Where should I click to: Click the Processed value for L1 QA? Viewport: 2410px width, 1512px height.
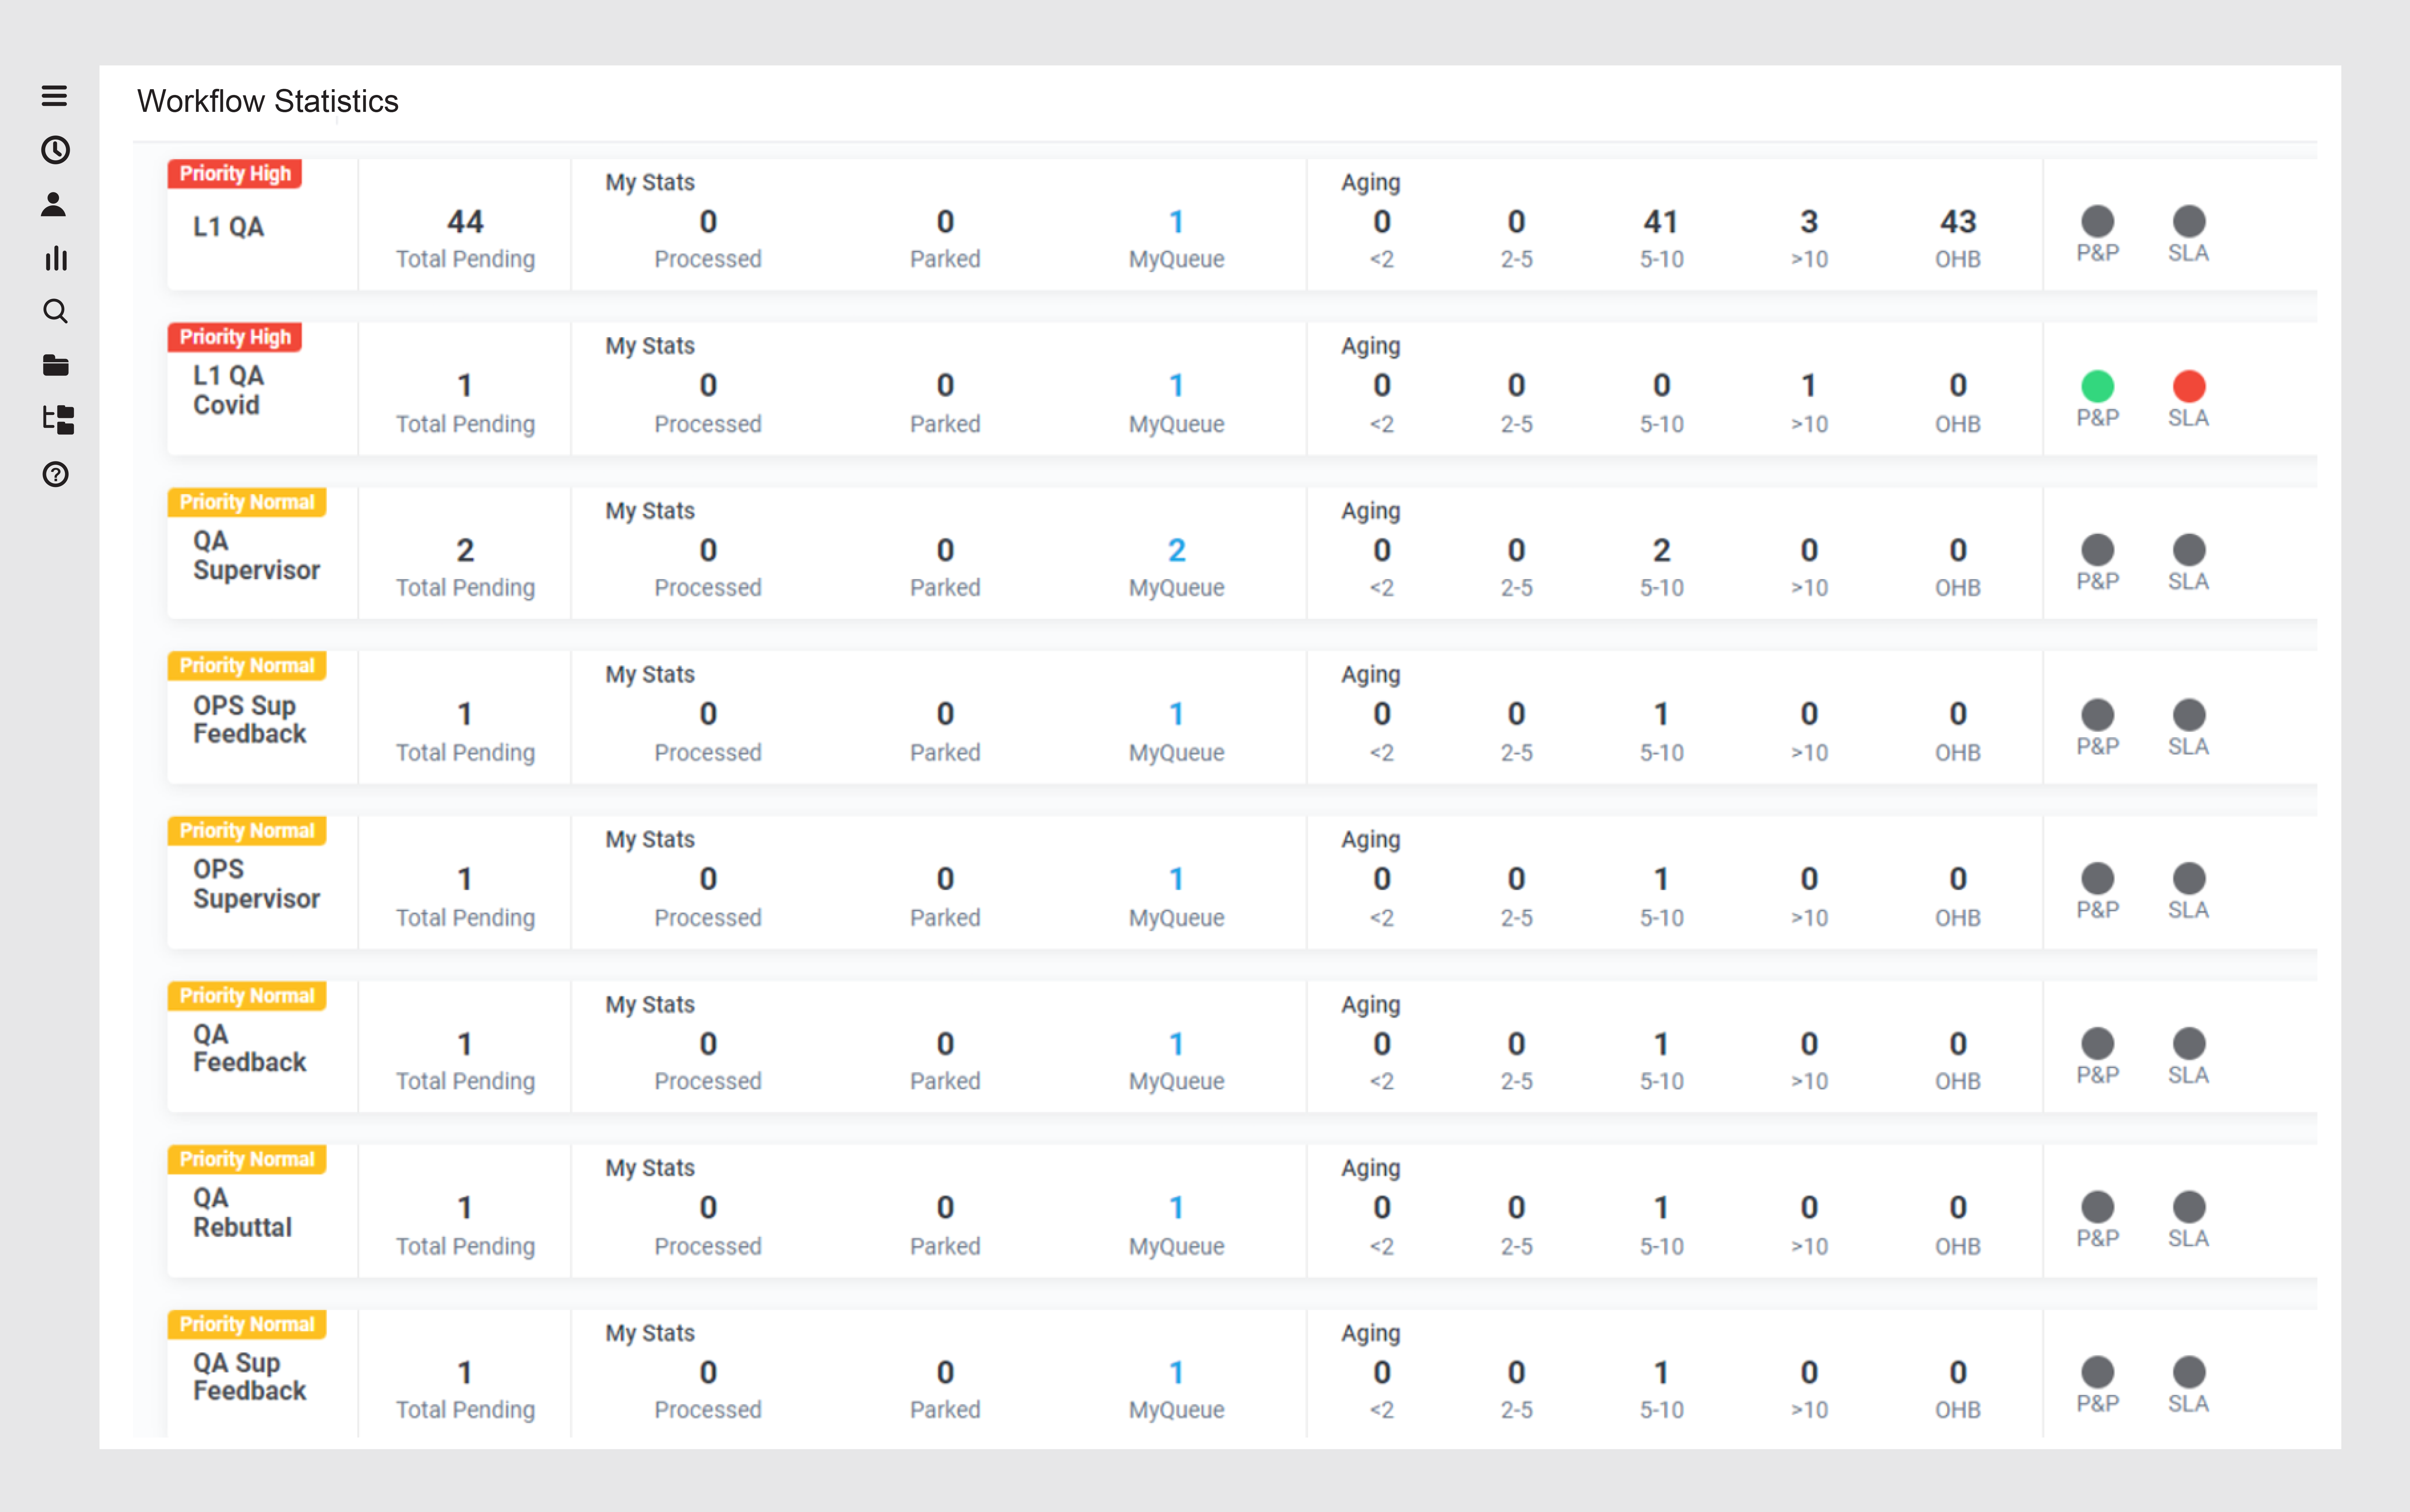pos(708,222)
